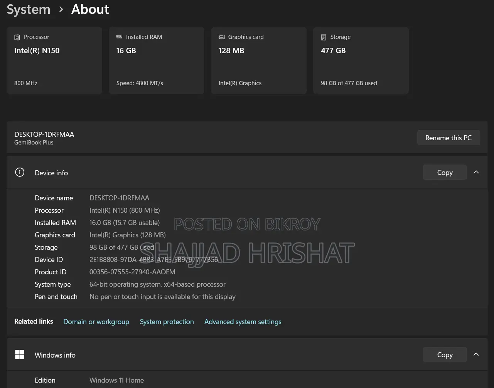Click the Device ID value text
494x388 pixels.
point(153,260)
